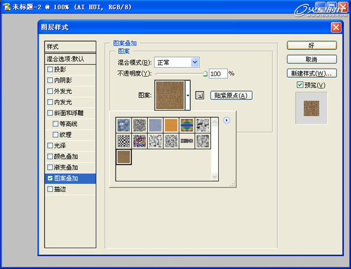Select the blue bubbles pattern swatch
Screen dimensions: 351x269
(x=124, y=125)
